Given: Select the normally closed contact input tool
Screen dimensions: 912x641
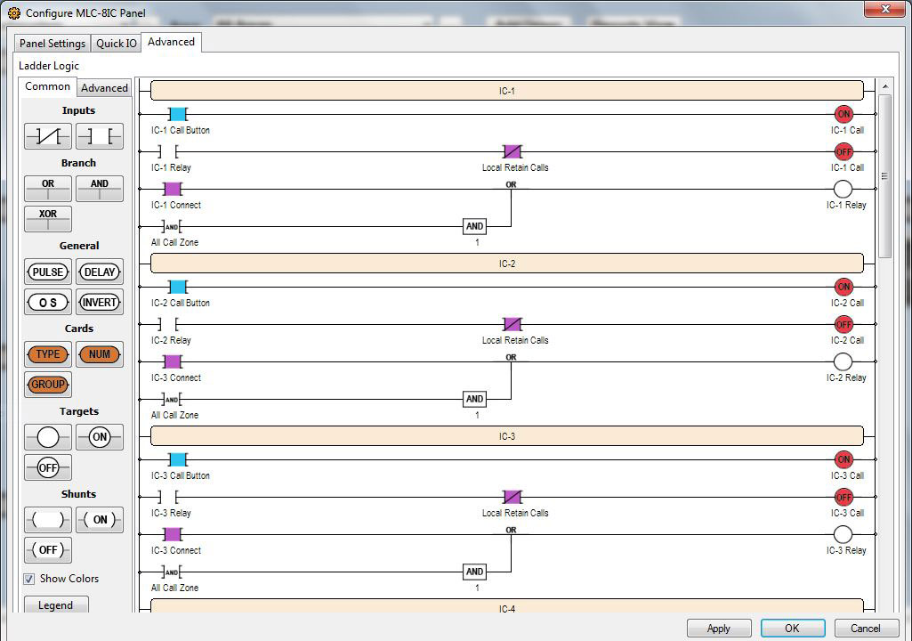Looking at the screenshot, I should coord(48,136).
